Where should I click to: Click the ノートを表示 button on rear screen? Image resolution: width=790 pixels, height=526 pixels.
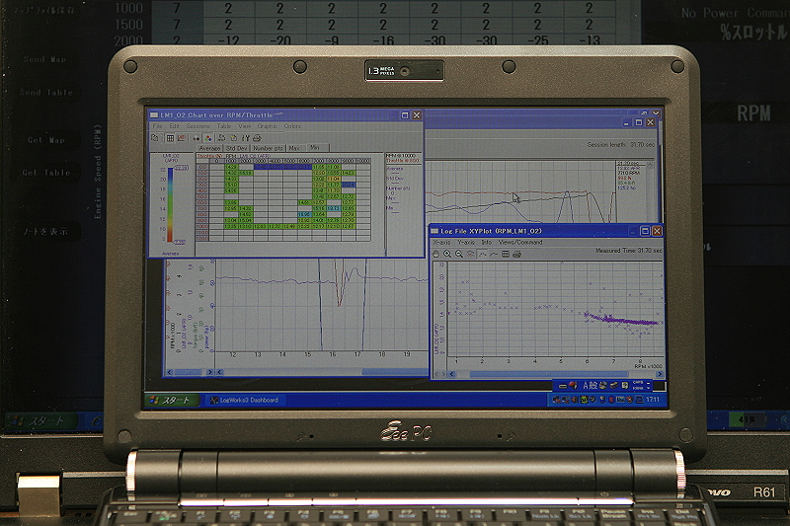45,232
